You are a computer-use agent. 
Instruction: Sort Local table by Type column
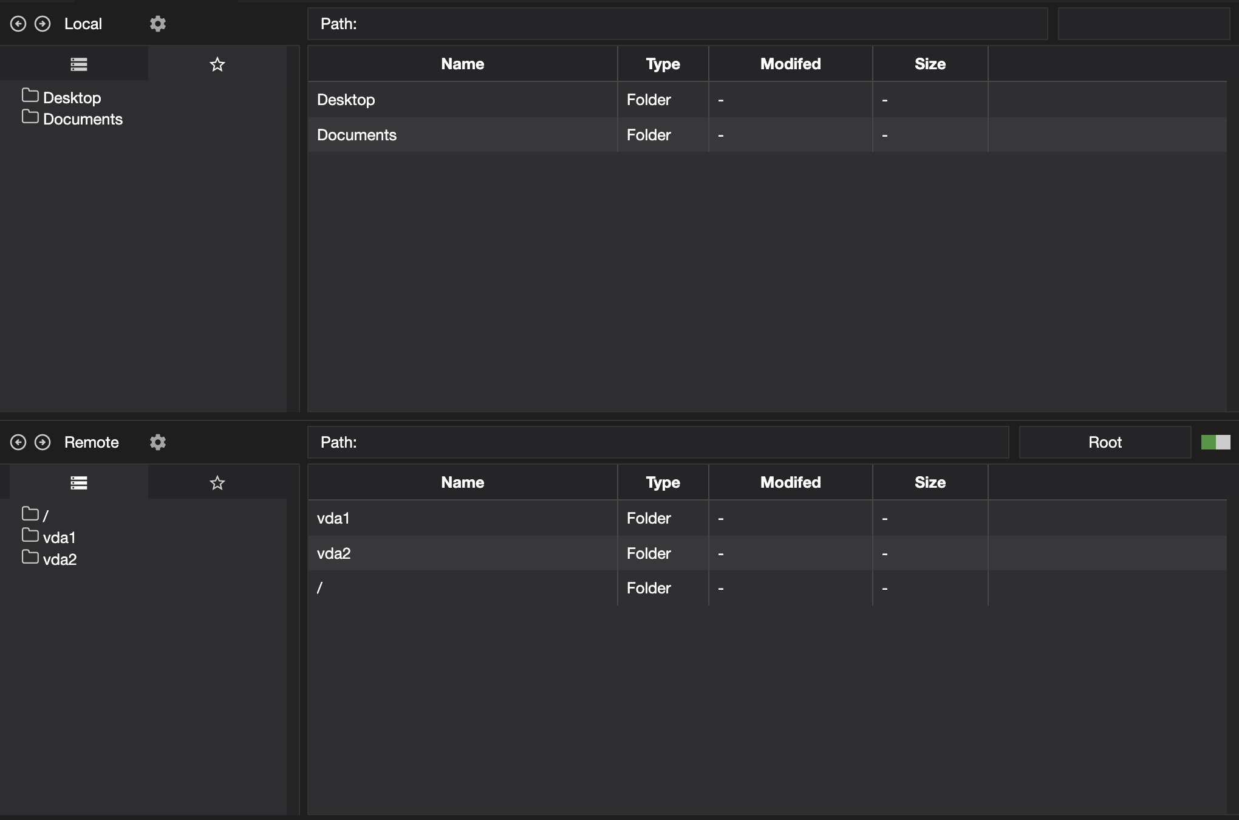pos(663,64)
